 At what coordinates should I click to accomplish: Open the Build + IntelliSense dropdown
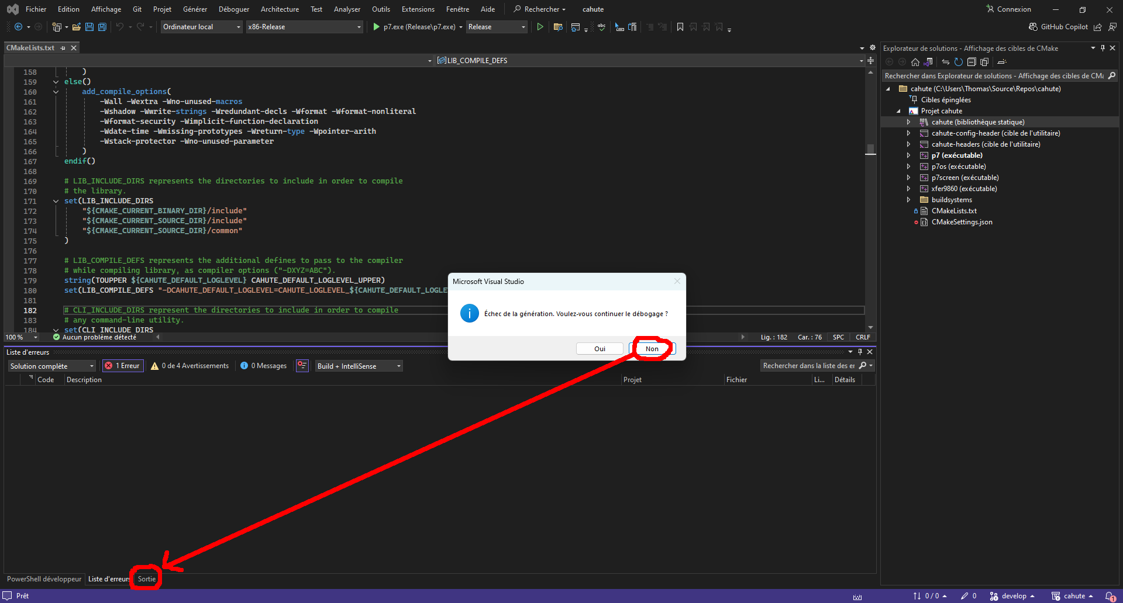click(x=359, y=366)
